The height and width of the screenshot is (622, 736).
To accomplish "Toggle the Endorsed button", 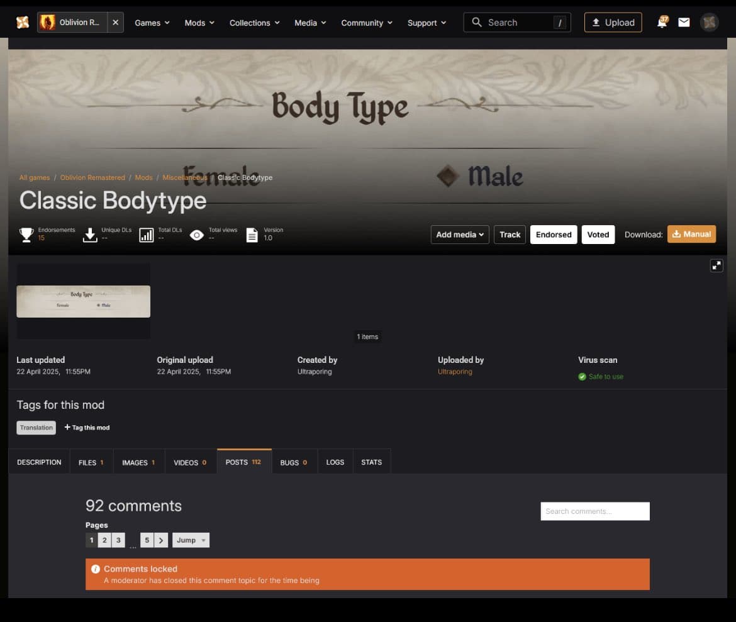I will pyautogui.click(x=554, y=234).
